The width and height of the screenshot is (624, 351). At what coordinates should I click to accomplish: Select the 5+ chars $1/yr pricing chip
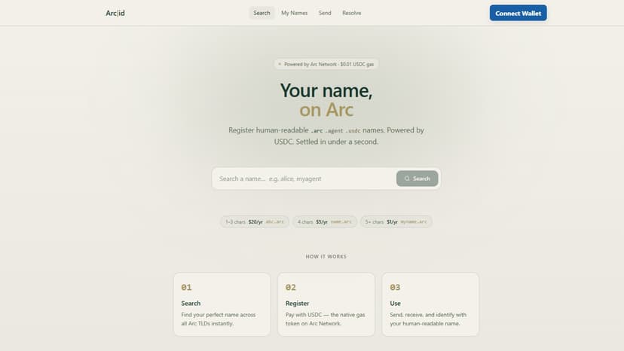click(396, 221)
